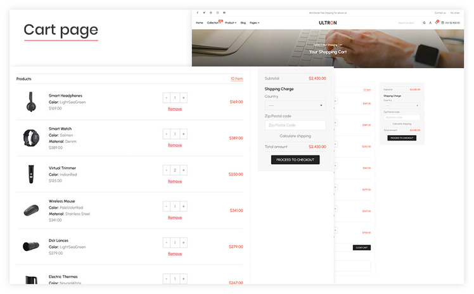The height and width of the screenshot is (294, 474).
Task: Click the Subtotal $2,430.00 value in large panel
Action: (x=317, y=78)
